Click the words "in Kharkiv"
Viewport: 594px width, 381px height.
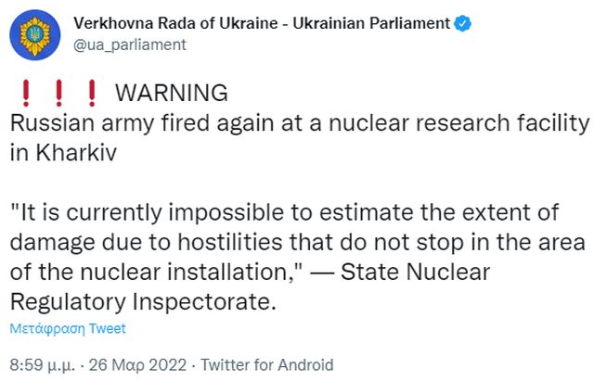pyautogui.click(x=62, y=152)
